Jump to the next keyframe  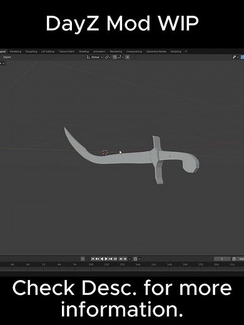tap(111, 259)
